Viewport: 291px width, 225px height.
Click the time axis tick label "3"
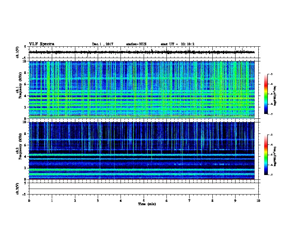click(x=98, y=201)
